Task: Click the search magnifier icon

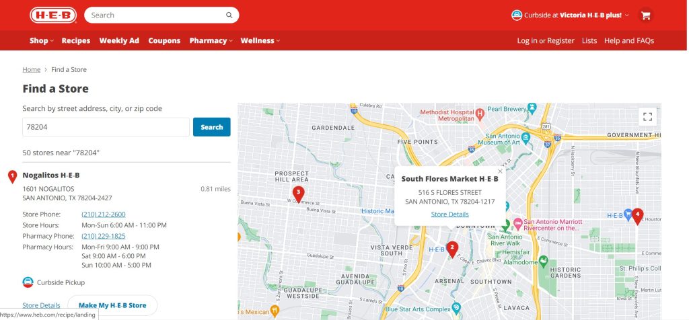Action: (229, 15)
